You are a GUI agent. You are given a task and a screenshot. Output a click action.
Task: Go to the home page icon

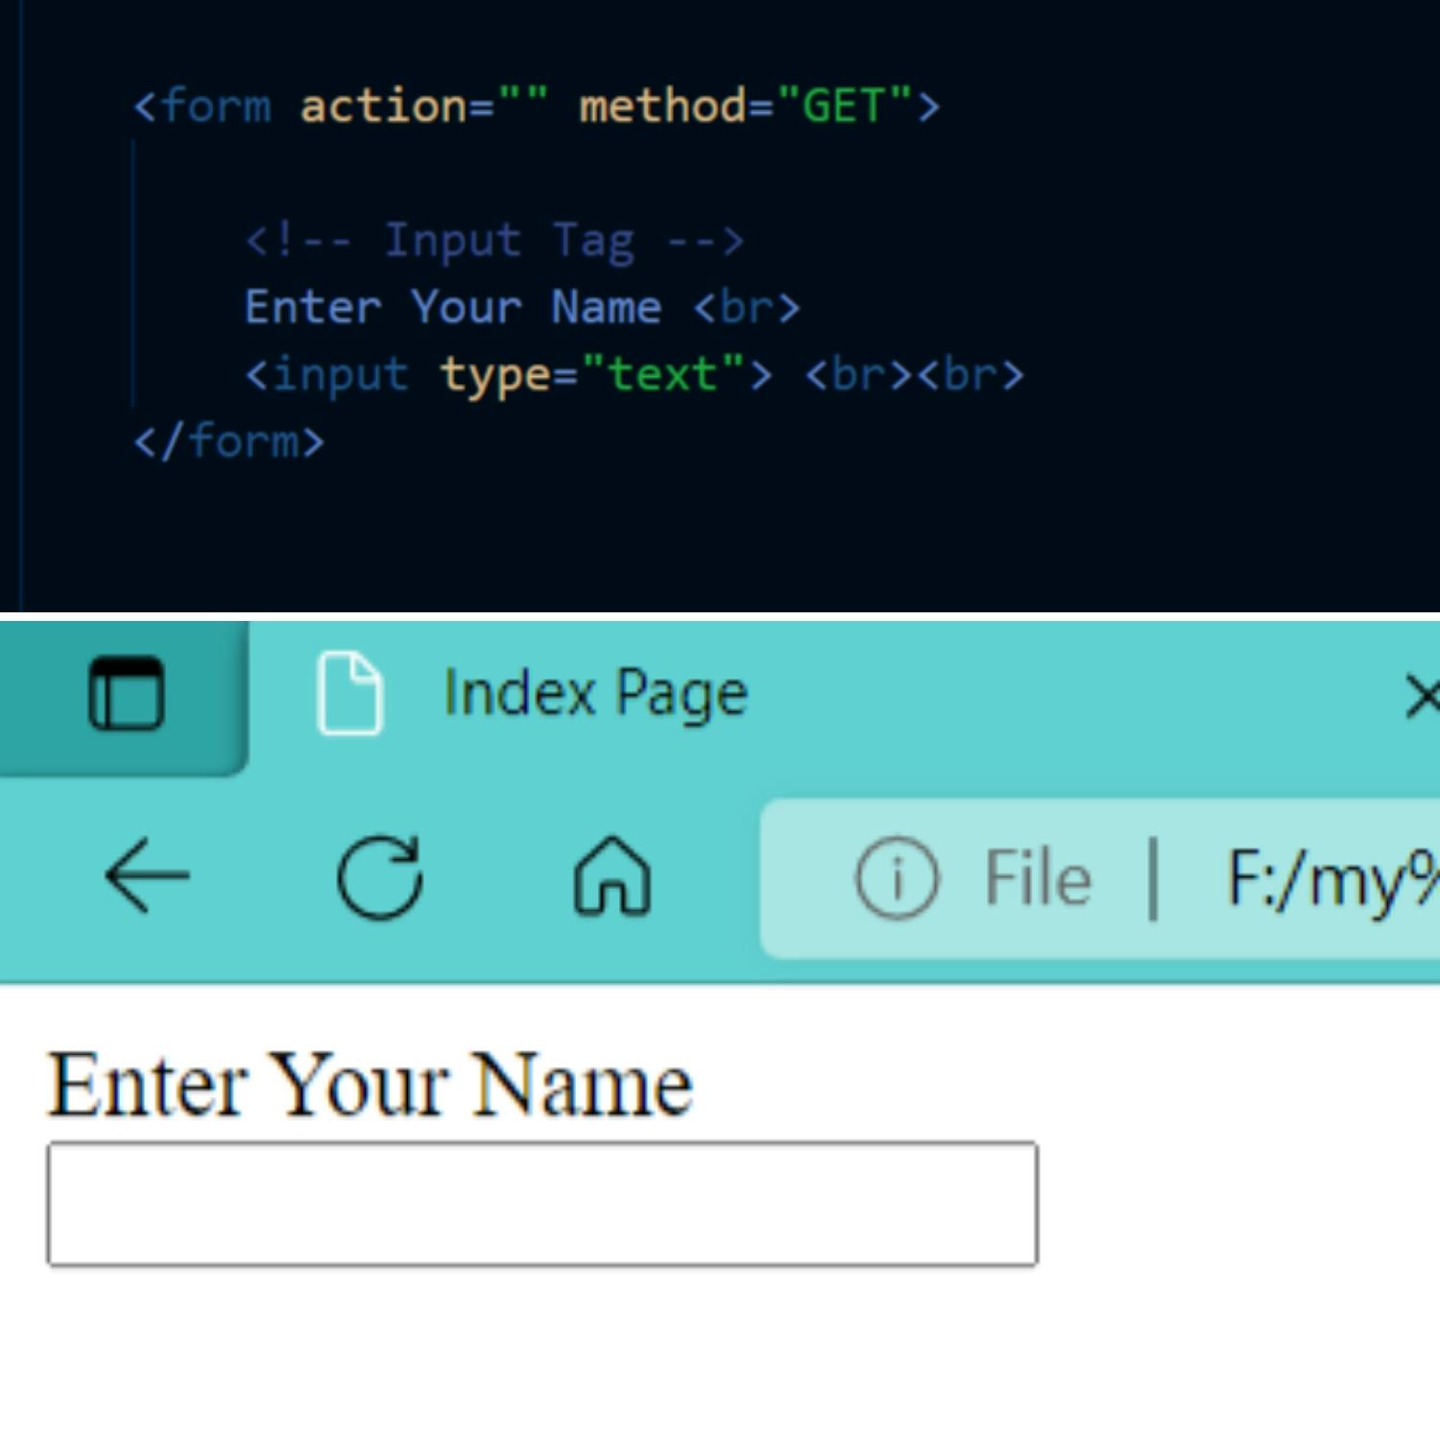click(x=612, y=875)
